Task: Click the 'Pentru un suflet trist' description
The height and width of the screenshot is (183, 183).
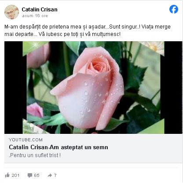Action: (x=35, y=155)
